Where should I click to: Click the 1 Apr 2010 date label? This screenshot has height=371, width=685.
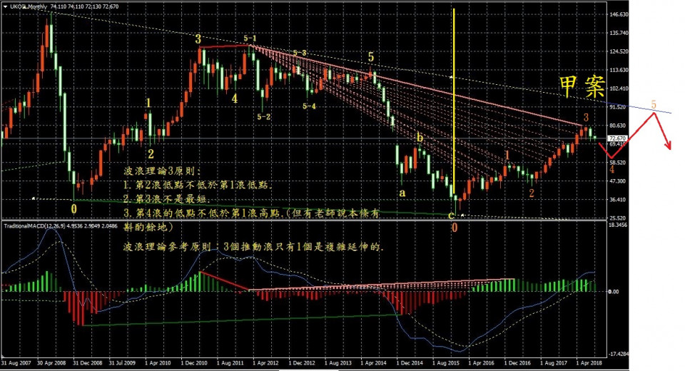158,363
